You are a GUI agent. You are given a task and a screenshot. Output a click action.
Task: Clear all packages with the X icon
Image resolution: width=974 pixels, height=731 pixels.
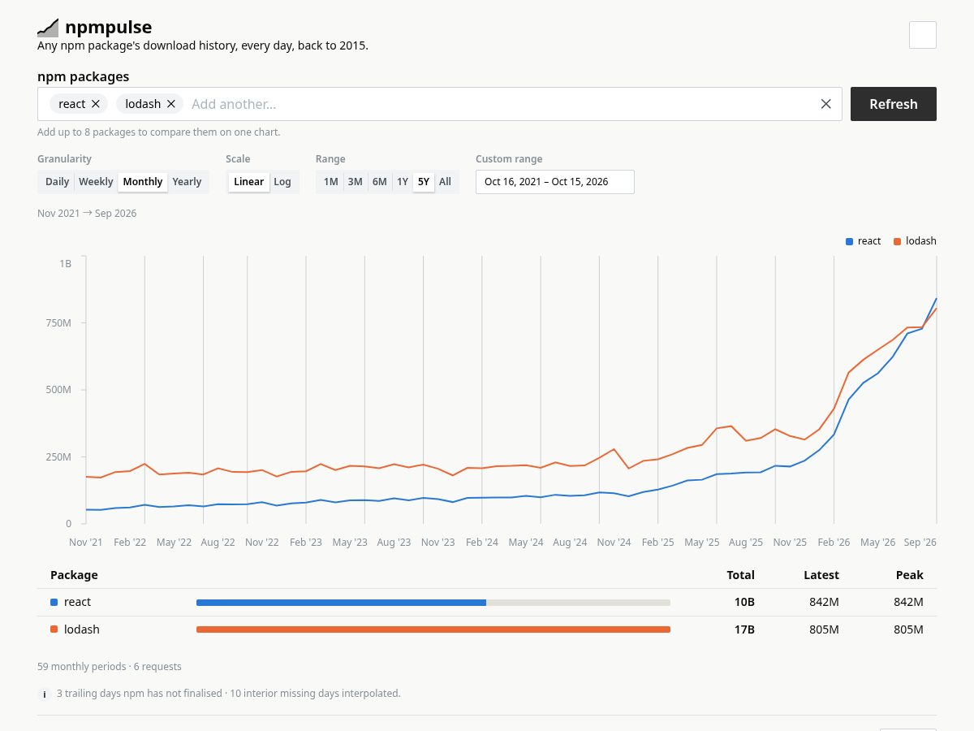point(825,104)
